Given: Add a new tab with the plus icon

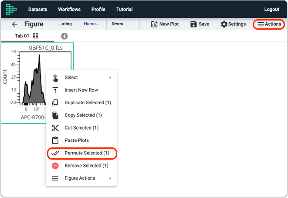Looking at the screenshot, I should point(64,36).
